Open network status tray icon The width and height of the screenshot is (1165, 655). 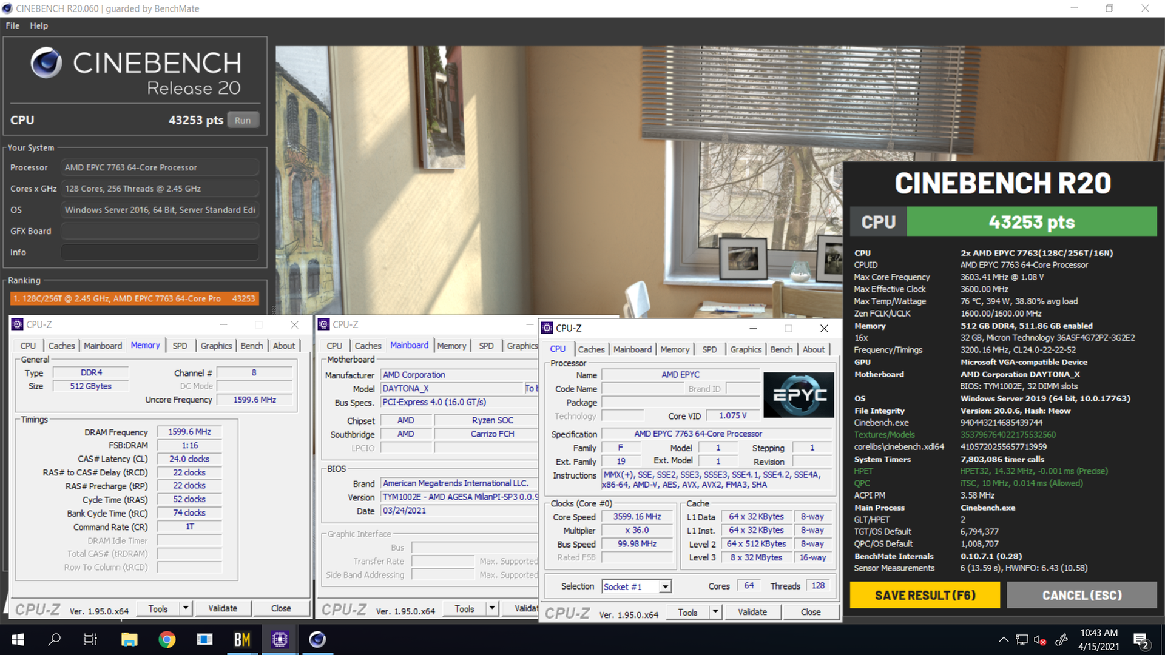pyautogui.click(x=1022, y=639)
